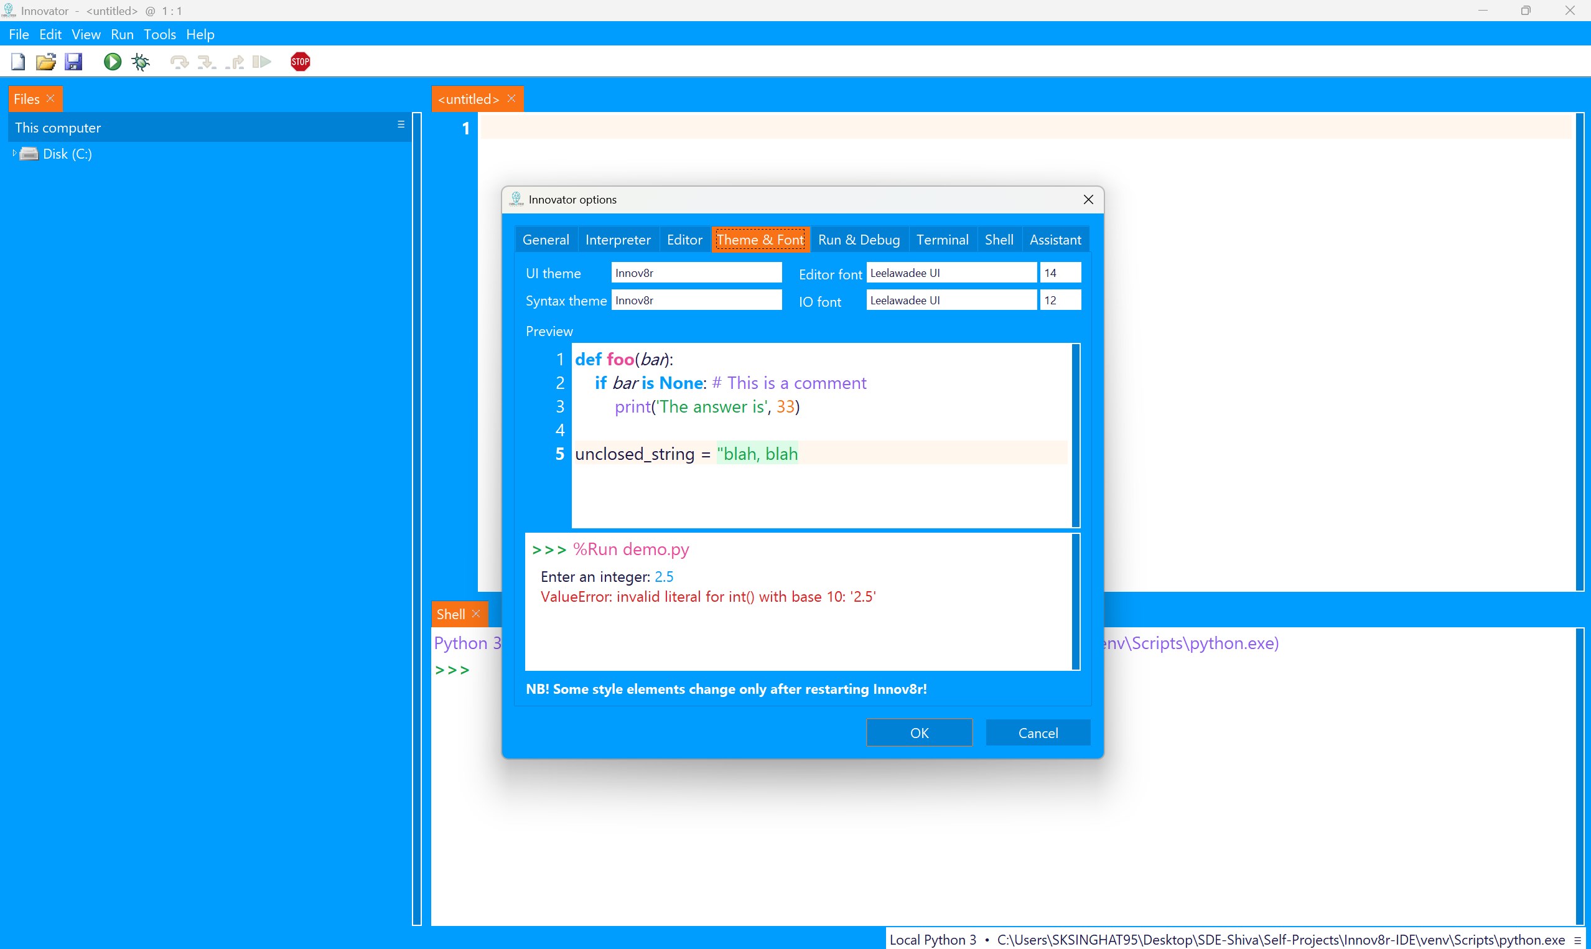Close the Innovator options dialog
Viewport: 1591px width, 949px height.
click(x=1089, y=200)
